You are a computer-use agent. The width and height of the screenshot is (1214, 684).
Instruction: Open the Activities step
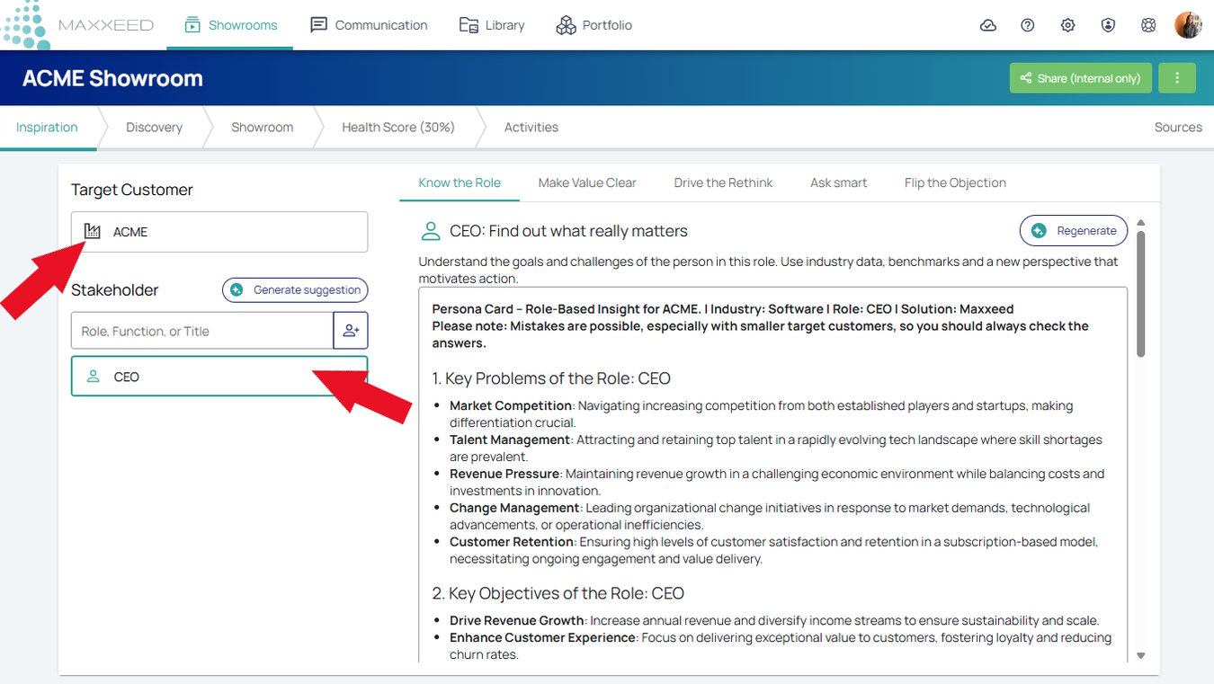[531, 128]
